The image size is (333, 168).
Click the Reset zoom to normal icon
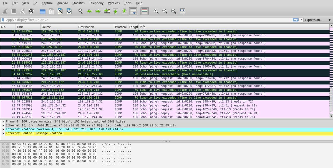[174, 11]
